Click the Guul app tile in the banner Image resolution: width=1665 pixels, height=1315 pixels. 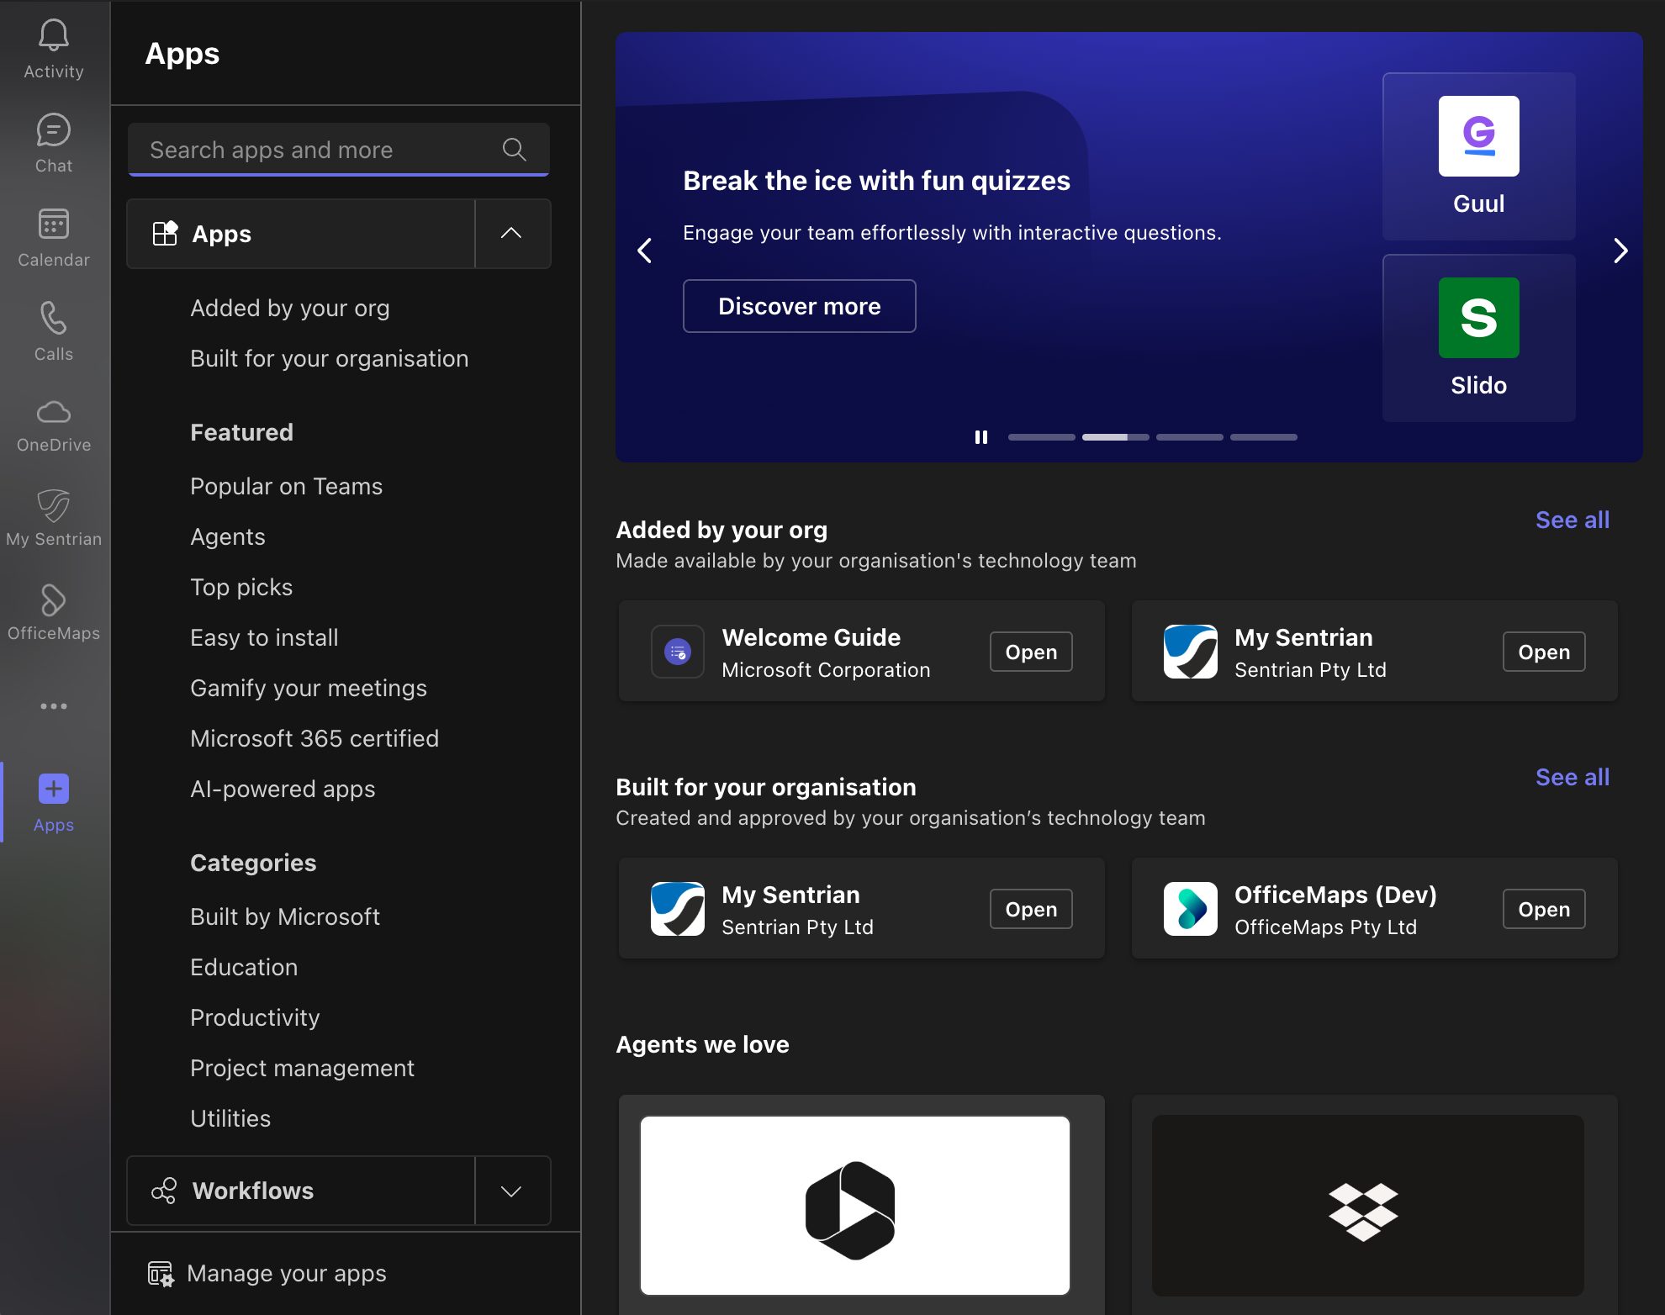[1479, 156]
